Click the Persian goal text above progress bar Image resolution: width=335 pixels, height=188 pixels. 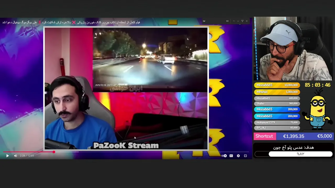click(293, 148)
